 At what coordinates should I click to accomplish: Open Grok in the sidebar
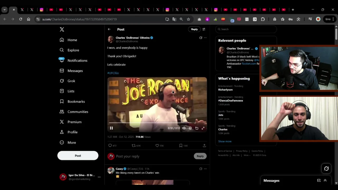point(67,81)
